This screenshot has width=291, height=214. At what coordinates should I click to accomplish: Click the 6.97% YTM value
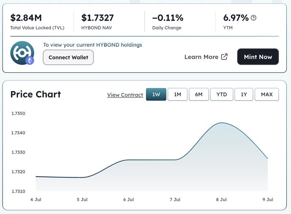click(236, 18)
